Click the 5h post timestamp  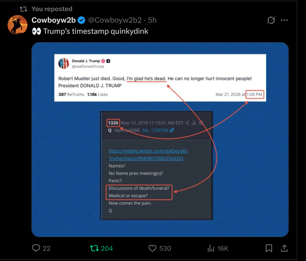click(152, 20)
